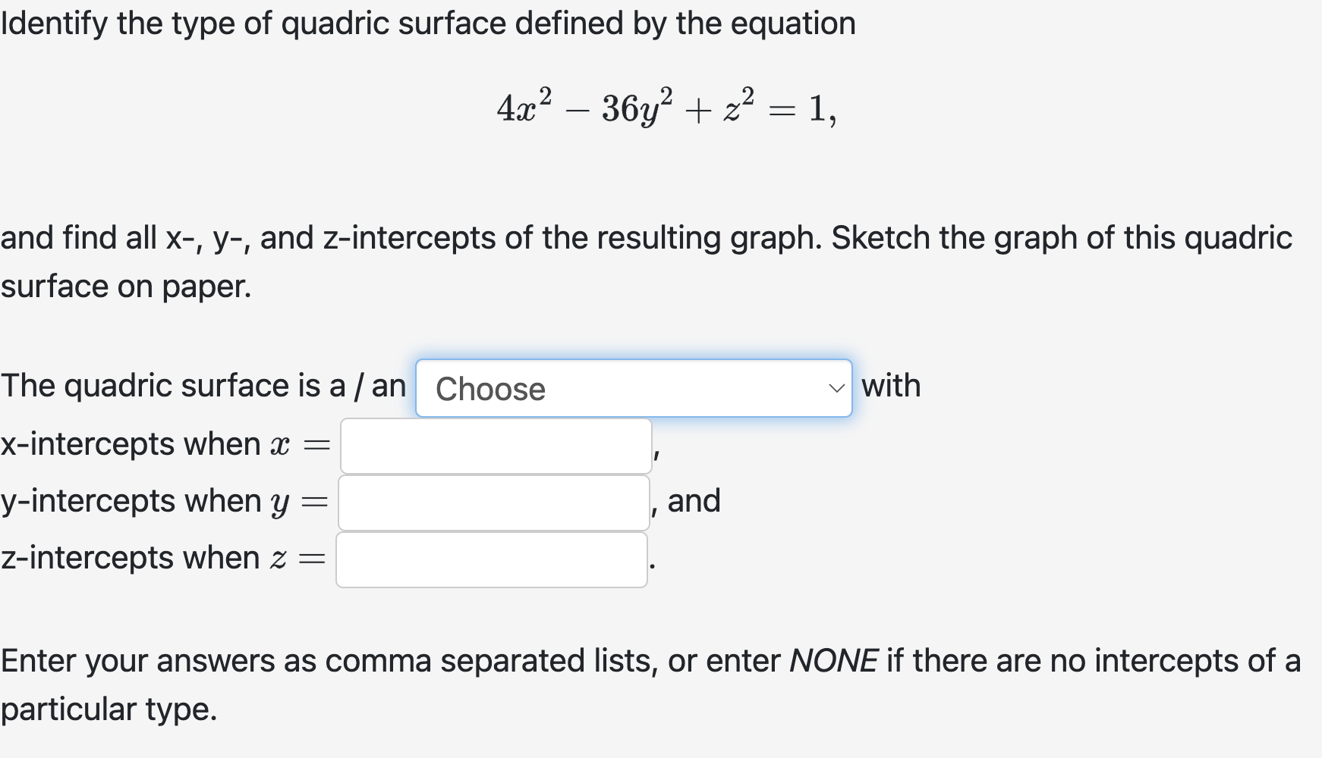Select the displayed quadric equation
This screenshot has height=758, width=1322.
tap(665, 108)
